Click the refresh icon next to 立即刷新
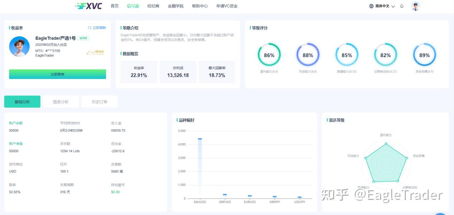454x215 pixels. pyautogui.click(x=89, y=28)
